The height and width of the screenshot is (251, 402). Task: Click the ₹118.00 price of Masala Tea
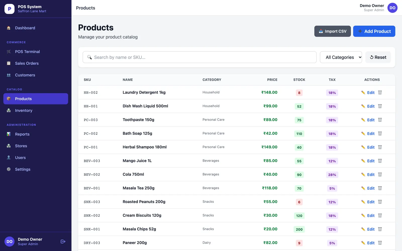tap(270, 188)
